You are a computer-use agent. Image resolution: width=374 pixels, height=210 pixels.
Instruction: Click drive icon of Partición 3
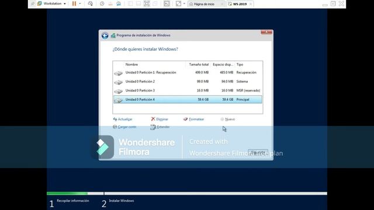[118, 91]
